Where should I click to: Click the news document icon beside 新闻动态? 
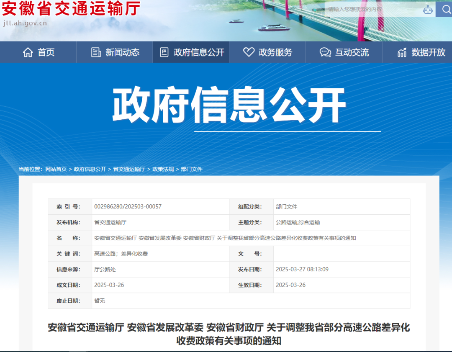(x=96, y=52)
